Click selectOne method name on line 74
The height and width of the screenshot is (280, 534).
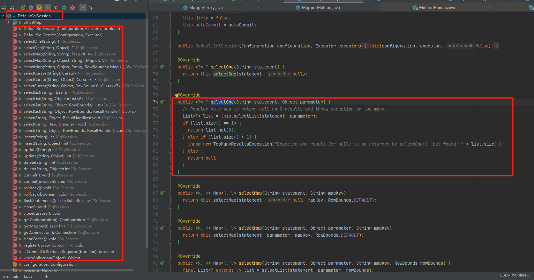(222, 102)
